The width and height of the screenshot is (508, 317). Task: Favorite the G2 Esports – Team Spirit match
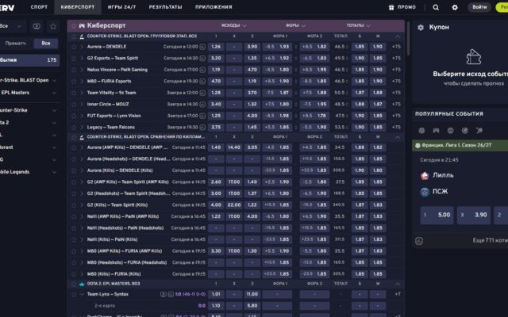(x=74, y=58)
